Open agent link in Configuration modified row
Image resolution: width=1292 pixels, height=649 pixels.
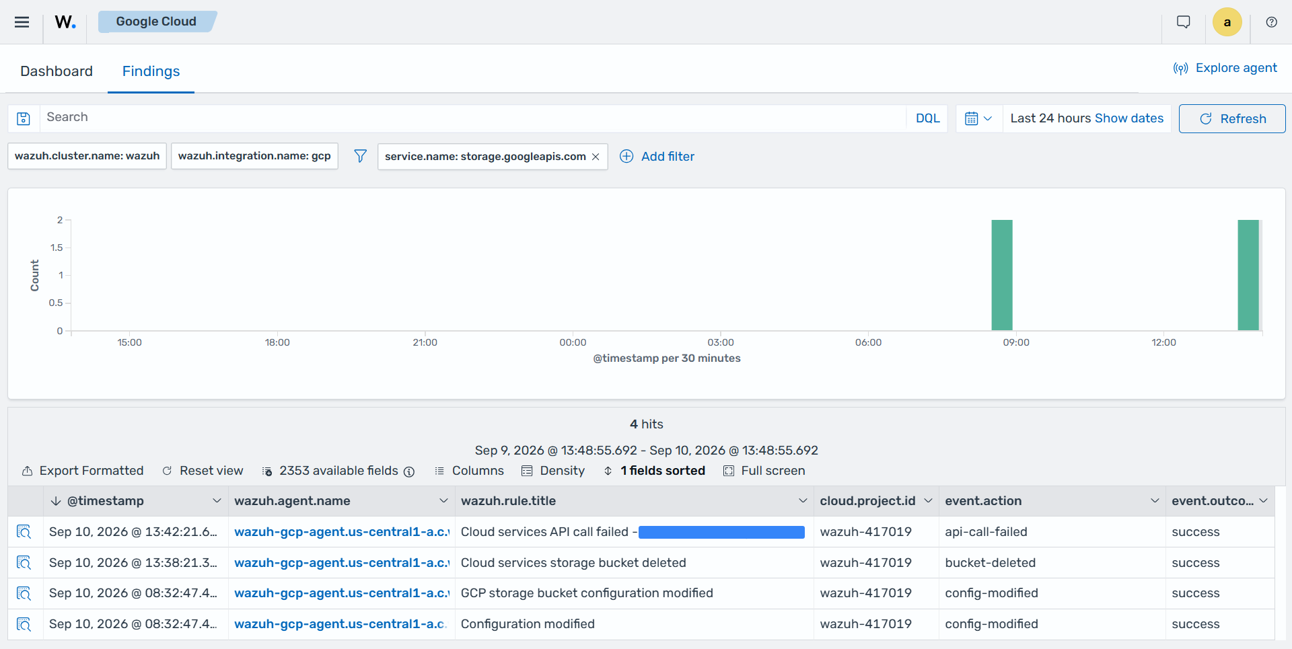(341, 624)
